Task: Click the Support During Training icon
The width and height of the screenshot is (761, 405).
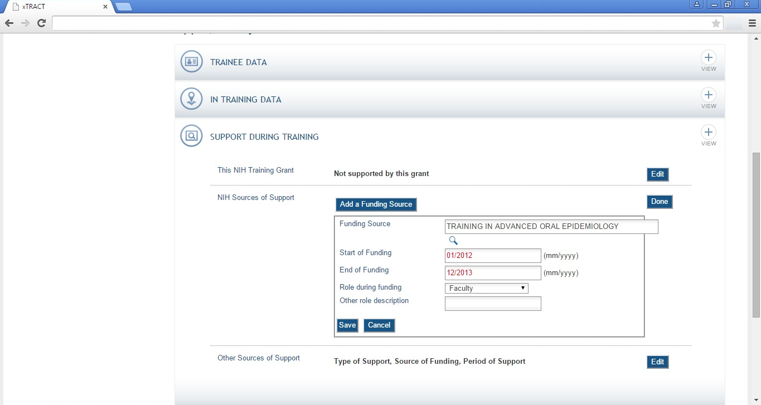Action: tap(191, 136)
